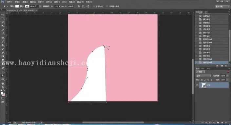Select the Quick Selection tool
Viewport: 231px width, 125px height.
click(3, 26)
